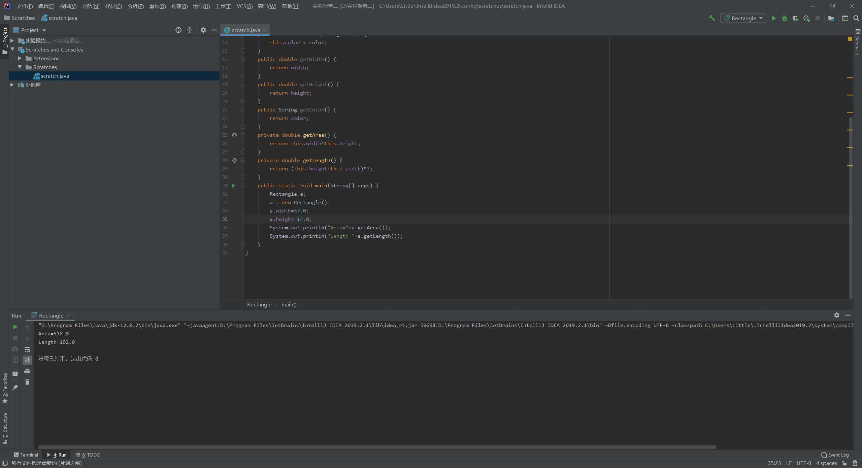This screenshot has height=468, width=862.
Task: Rerun Rectangle in Run panel
Action: 15,327
